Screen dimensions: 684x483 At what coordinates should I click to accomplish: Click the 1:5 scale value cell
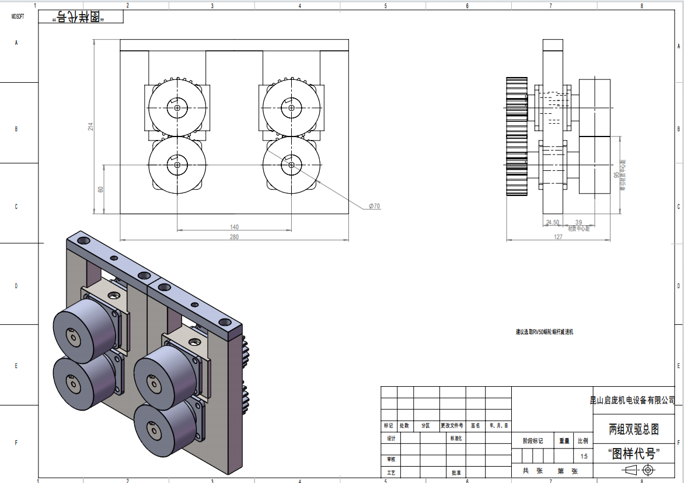pos(584,456)
